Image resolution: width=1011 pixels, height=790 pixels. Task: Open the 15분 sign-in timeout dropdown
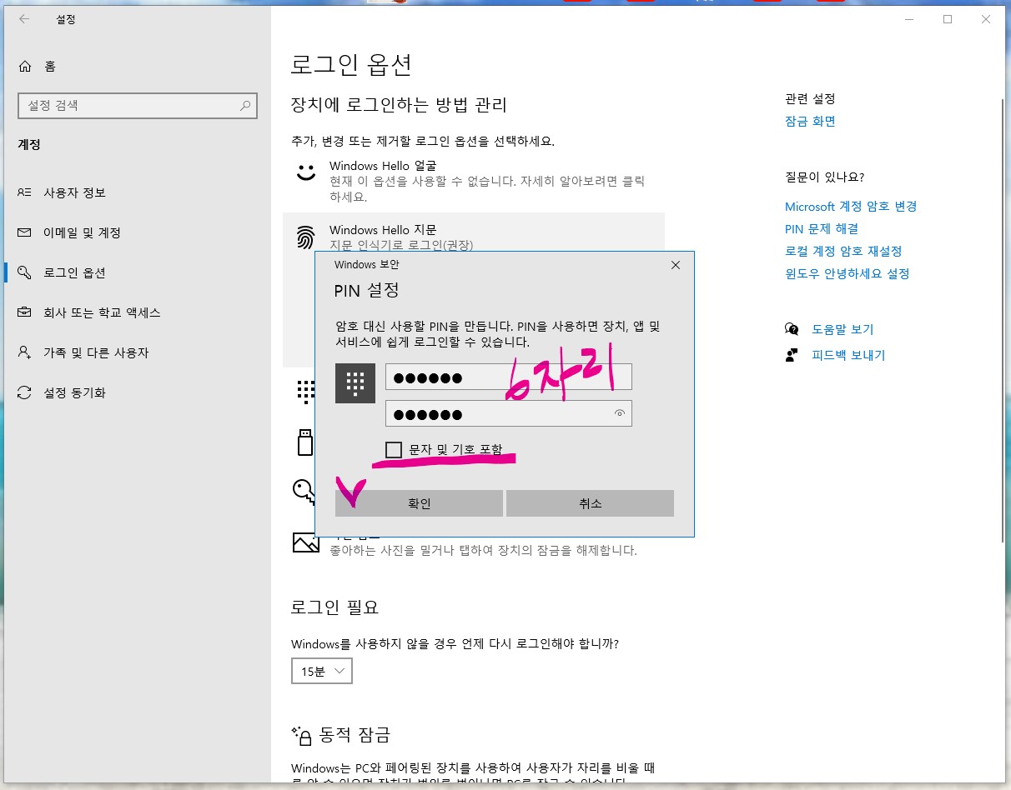click(321, 671)
